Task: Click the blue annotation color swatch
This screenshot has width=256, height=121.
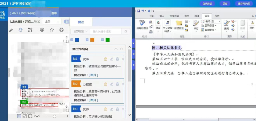Action: [x=77, y=40]
